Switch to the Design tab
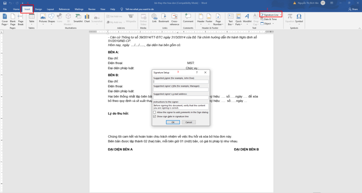 pyautogui.click(x=38, y=9)
